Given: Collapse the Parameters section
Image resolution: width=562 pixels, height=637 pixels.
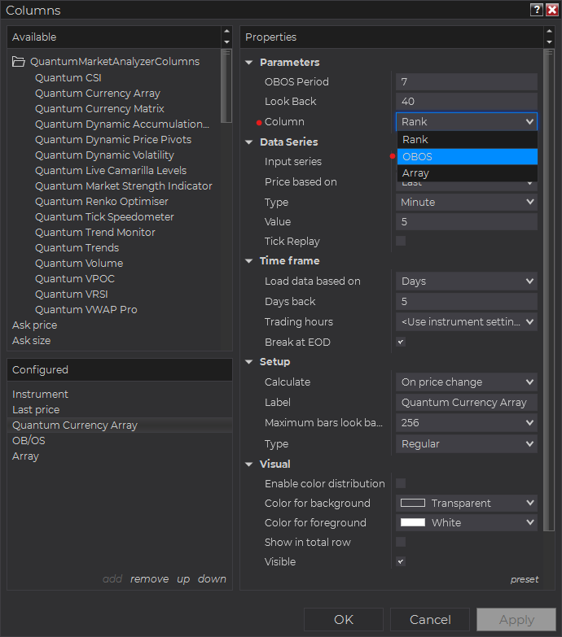Looking at the screenshot, I should tap(249, 63).
